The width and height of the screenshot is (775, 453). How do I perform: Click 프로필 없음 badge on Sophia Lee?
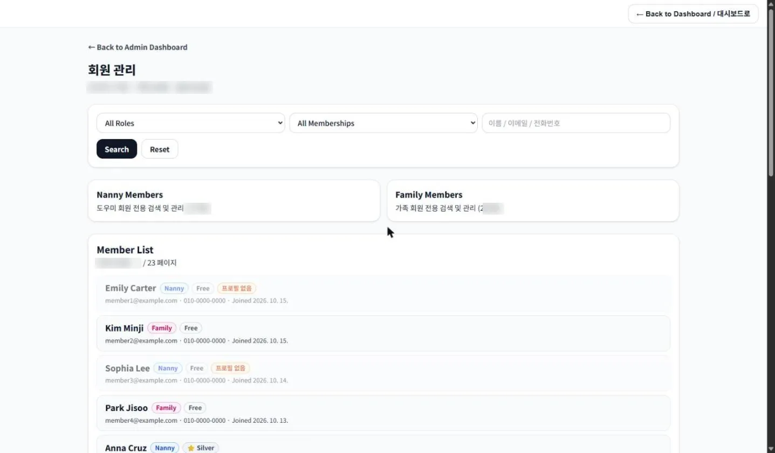[230, 368]
